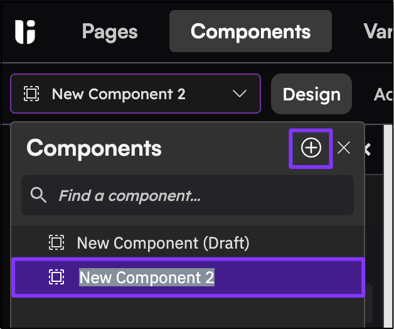The height and width of the screenshot is (329, 394).
Task: Click the app logo in top-left corner
Action: [x=25, y=31]
